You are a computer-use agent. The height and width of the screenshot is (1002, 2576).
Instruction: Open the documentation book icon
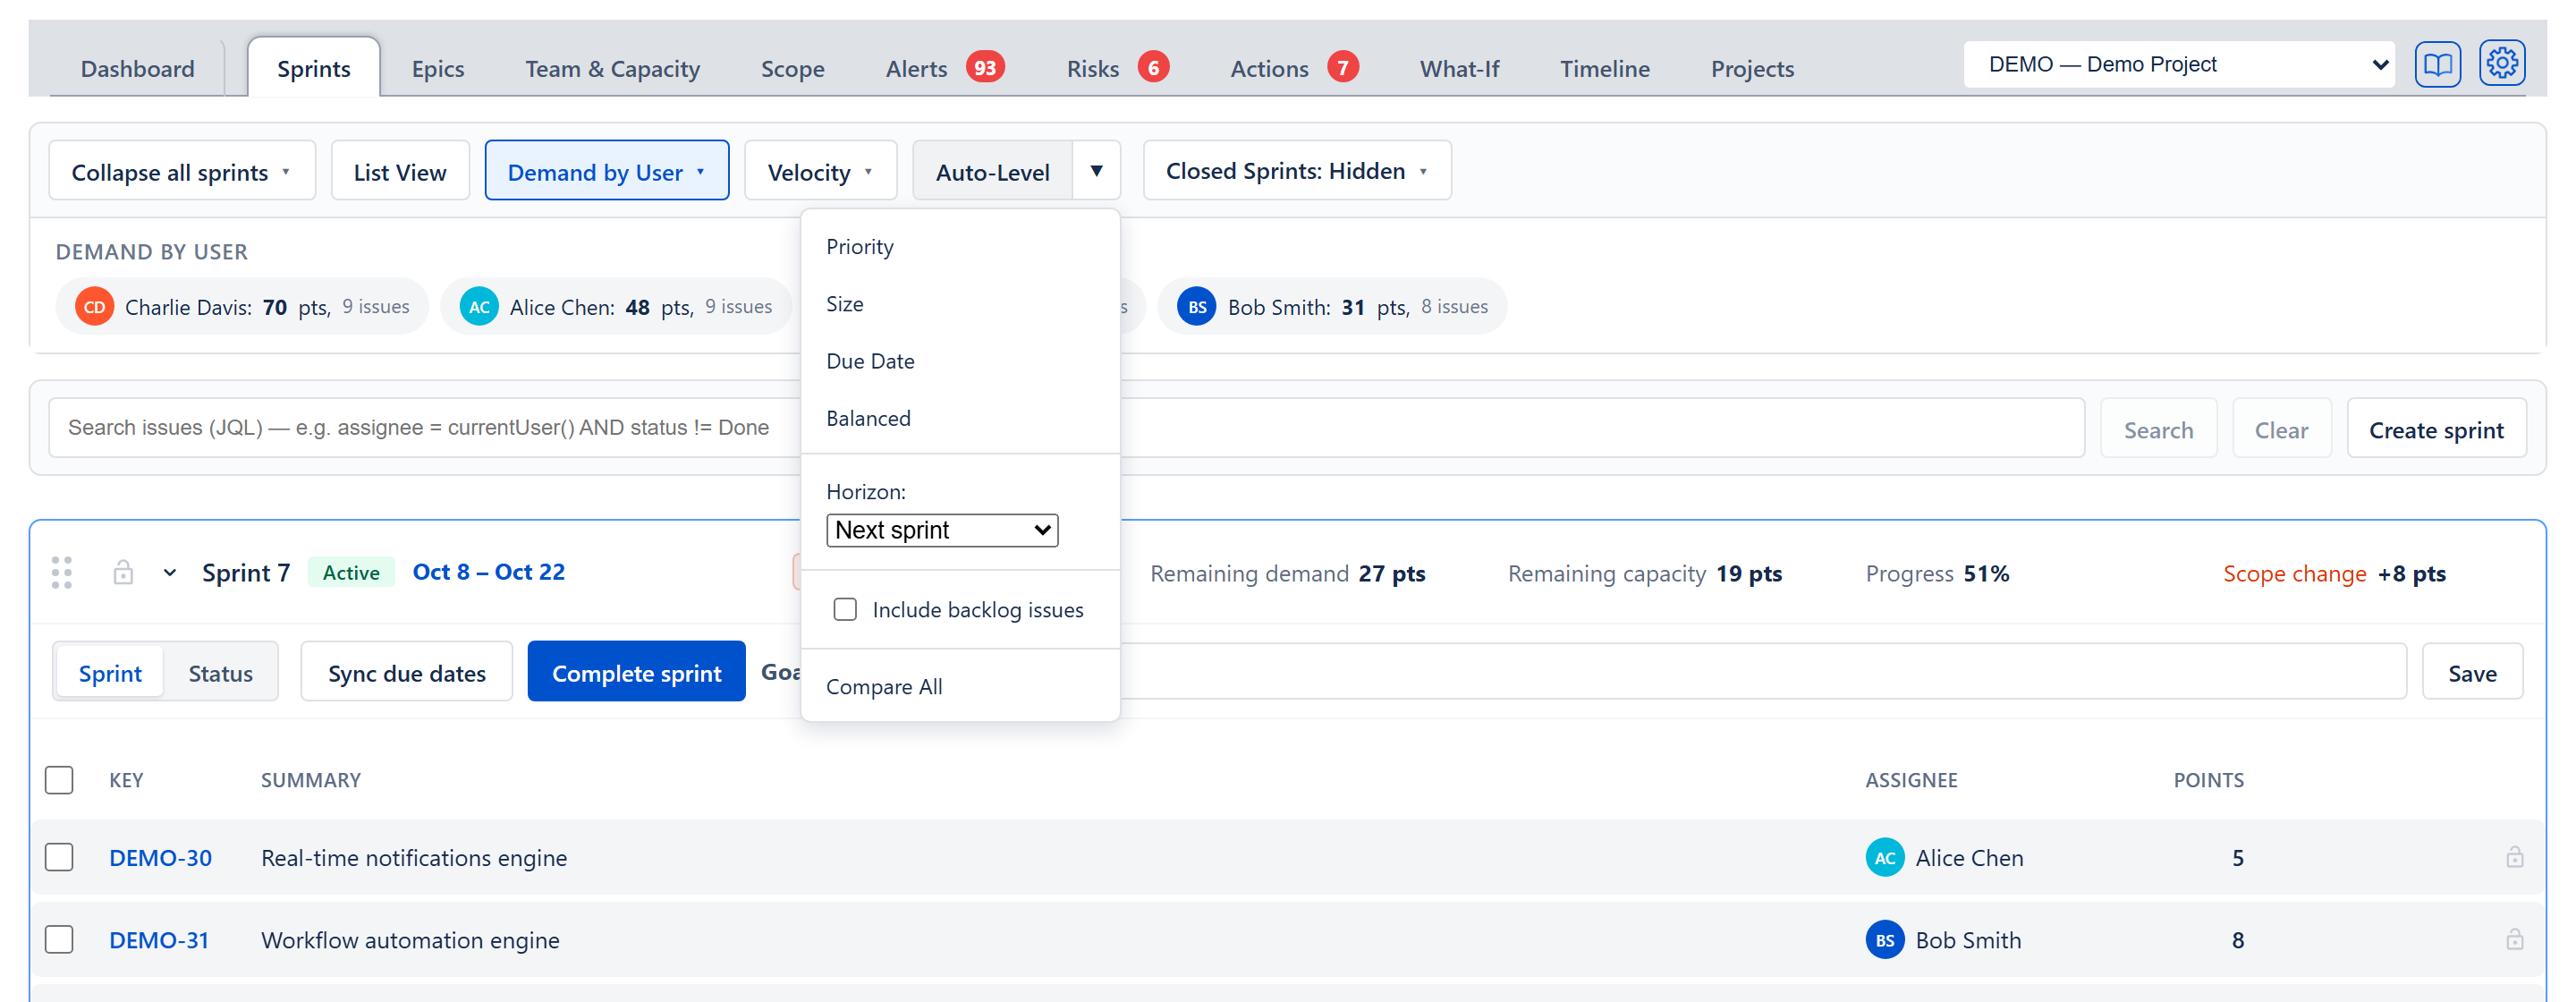(2437, 65)
